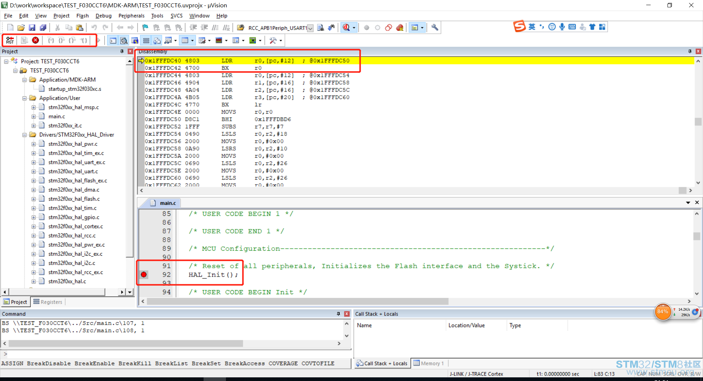This screenshot has height=381, width=703.
Task: Open the Sogou emoji panel
Action: [552, 27]
